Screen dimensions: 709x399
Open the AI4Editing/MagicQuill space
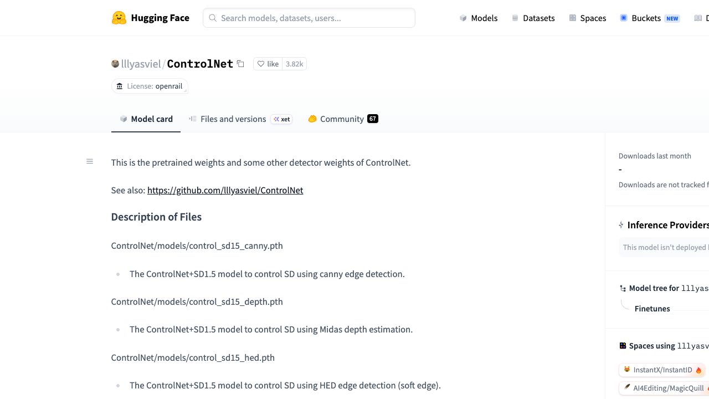664,388
